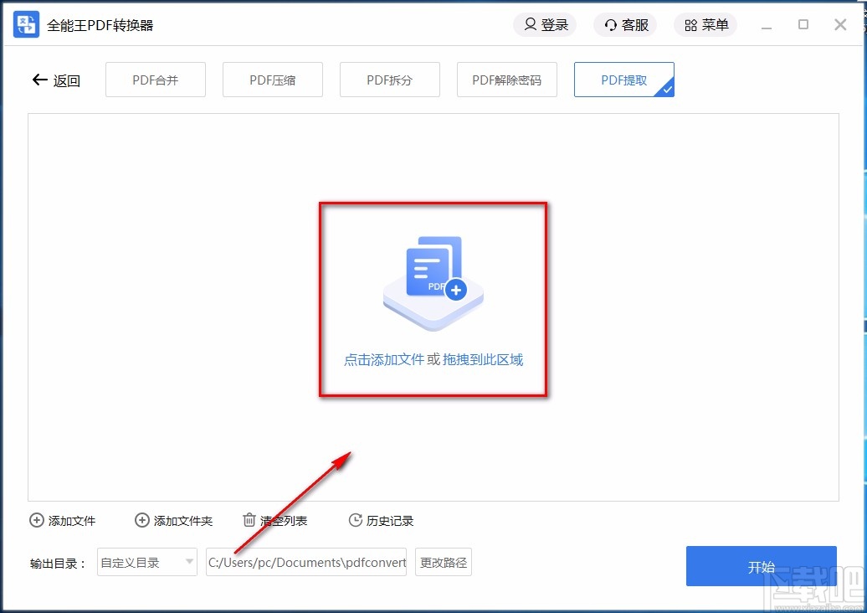The image size is (867, 613).
Task: Add files using the 添加文件 plus icon
Action: (x=36, y=520)
